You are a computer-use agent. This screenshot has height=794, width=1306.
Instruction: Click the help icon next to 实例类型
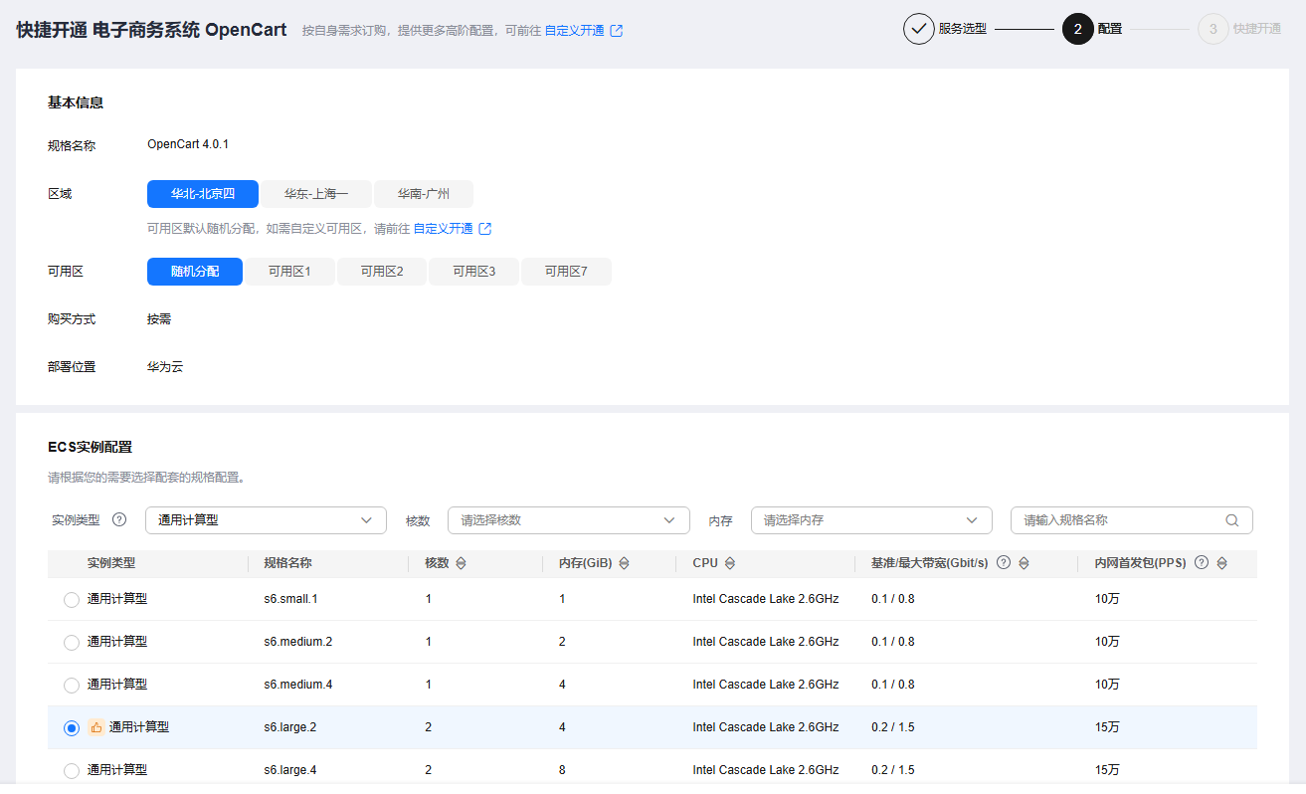[x=119, y=519]
